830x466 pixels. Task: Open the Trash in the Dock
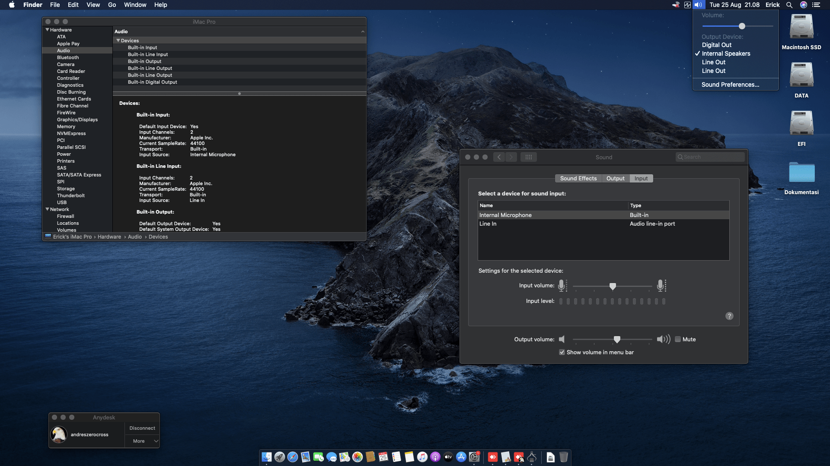(x=564, y=457)
